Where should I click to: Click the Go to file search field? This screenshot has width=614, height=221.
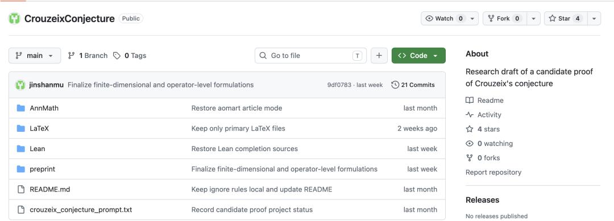click(310, 56)
